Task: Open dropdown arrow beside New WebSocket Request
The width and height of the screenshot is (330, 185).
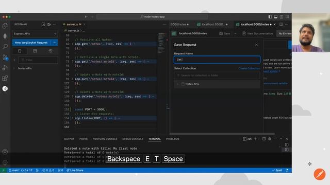Action: point(54,43)
